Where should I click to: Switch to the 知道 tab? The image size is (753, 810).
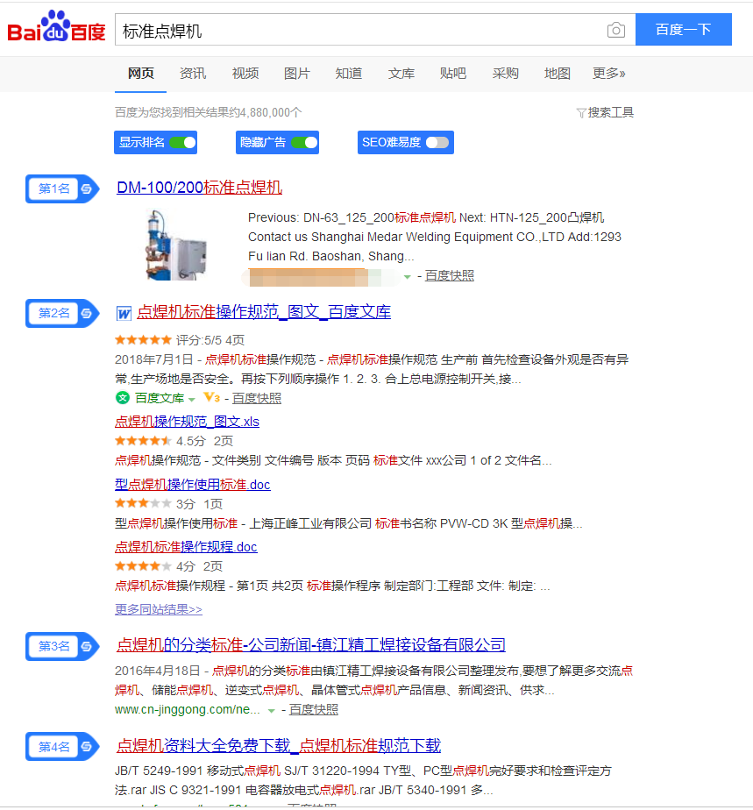(349, 74)
